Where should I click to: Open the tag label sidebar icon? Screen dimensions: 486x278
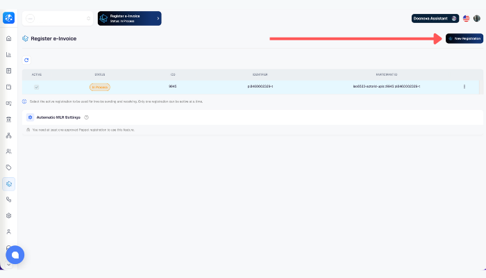(x=8, y=167)
